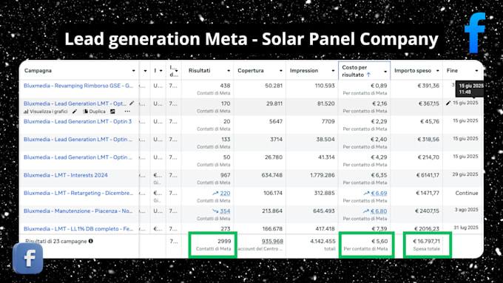
Task: Click the pencil icon beside the hovered row's end date
Action: tap(448, 103)
